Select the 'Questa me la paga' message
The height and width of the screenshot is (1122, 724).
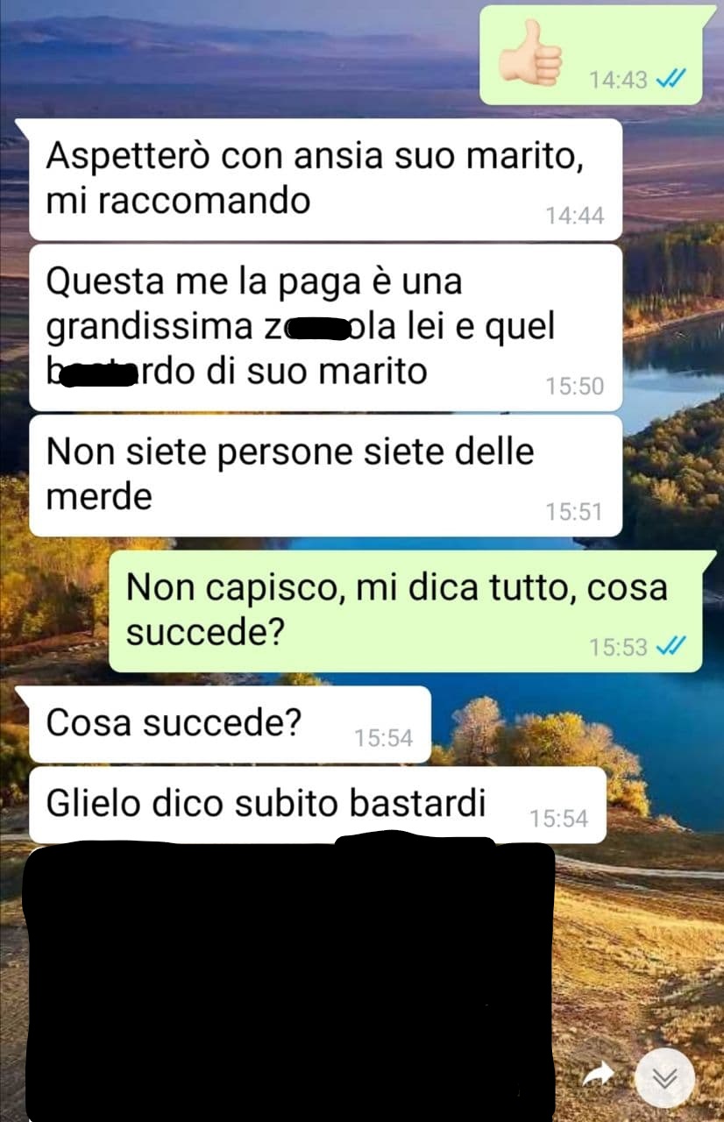326,328
